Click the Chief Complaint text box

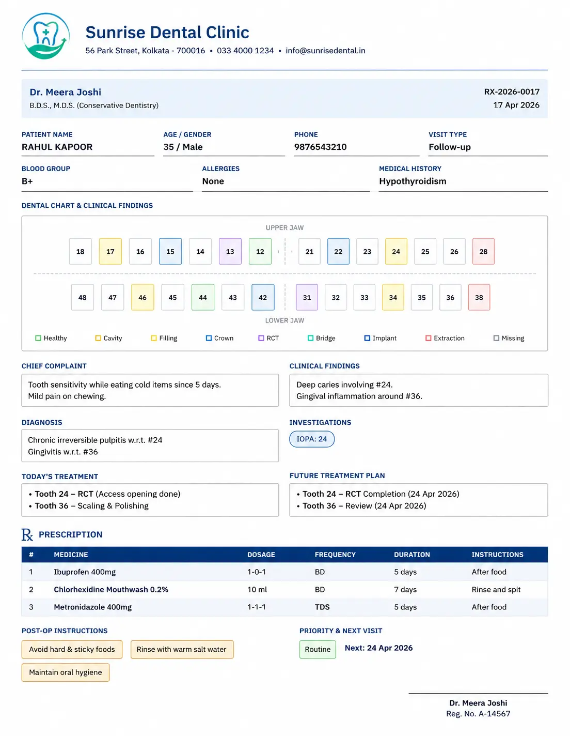pos(150,390)
